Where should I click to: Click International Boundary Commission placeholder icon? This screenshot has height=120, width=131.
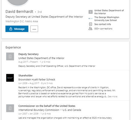pos(10,108)
